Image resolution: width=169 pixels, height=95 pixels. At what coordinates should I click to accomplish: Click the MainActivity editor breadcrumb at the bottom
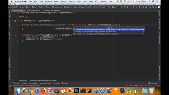pyautogui.click(x=23, y=80)
